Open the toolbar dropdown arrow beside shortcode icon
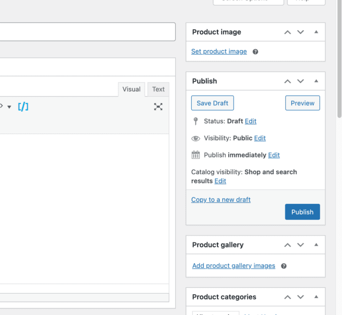Screen dimensions: 342x315 [x=9, y=107]
